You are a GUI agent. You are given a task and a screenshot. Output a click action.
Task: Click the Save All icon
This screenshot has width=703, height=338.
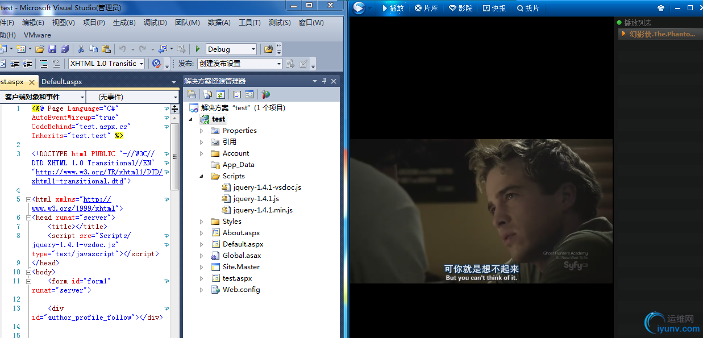pyautogui.click(x=65, y=49)
